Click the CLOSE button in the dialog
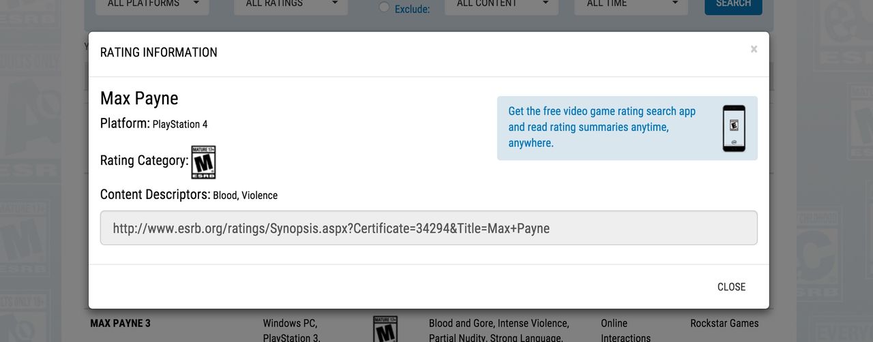Image resolution: width=873 pixels, height=342 pixels. 731,287
